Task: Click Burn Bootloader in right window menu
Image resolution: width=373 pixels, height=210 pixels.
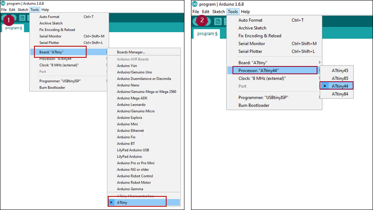Action: tap(274, 105)
